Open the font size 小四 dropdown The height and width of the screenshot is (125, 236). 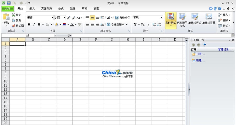coord(64,18)
